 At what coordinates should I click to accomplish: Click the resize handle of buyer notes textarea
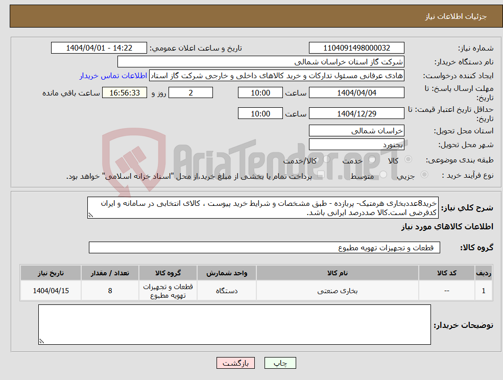click(41, 342)
